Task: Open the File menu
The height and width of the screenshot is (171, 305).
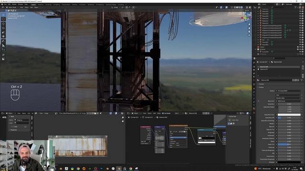Action: (5, 4)
